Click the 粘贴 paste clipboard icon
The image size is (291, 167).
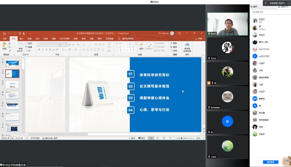[5, 45]
